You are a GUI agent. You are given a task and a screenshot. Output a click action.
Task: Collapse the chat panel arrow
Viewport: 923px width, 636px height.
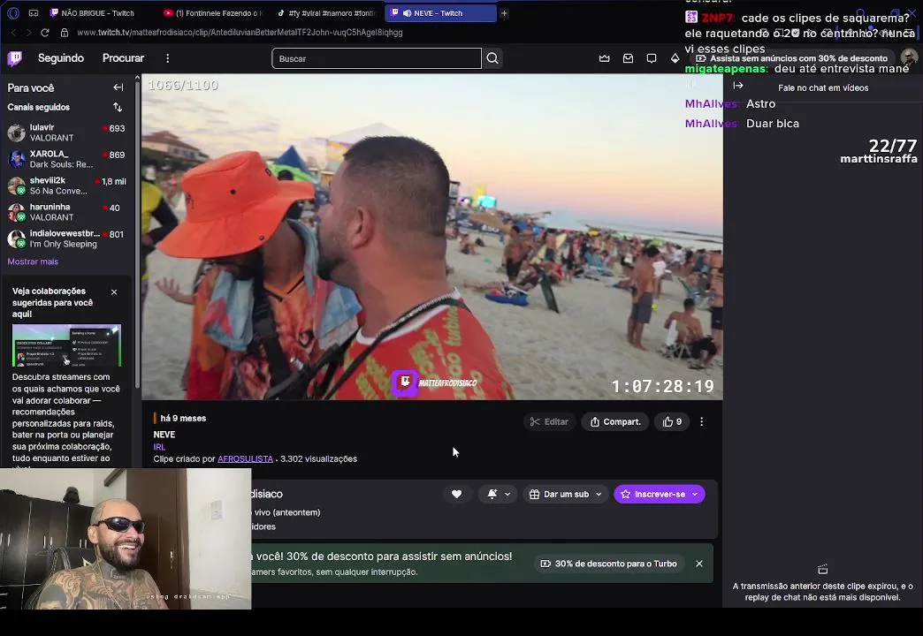point(738,86)
